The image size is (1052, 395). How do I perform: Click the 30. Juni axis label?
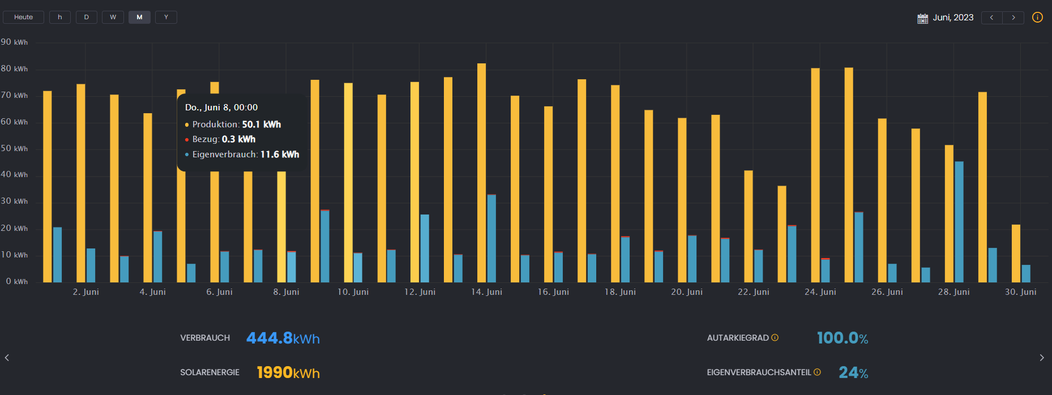[1020, 292]
